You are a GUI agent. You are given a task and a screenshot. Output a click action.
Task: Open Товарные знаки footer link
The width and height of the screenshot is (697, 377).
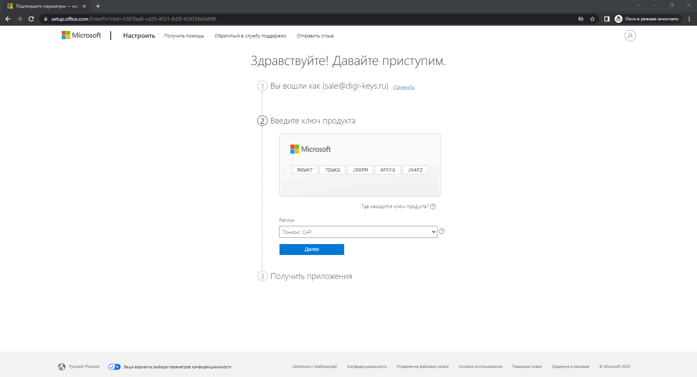pyautogui.click(x=527, y=367)
